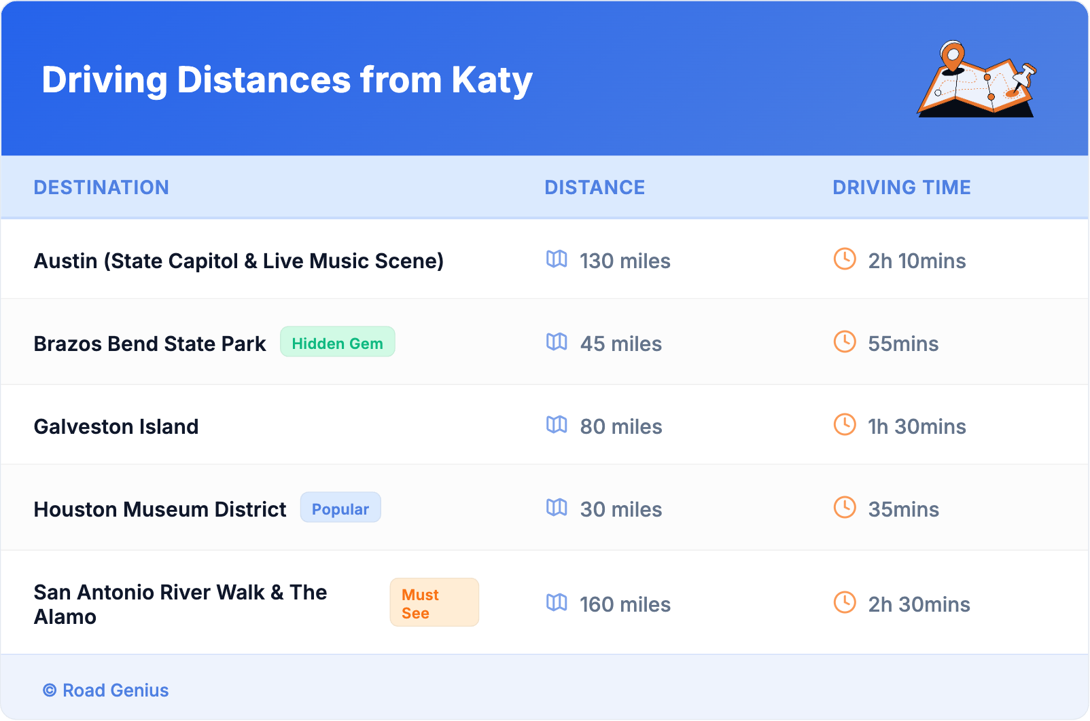The height and width of the screenshot is (721, 1090).
Task: Select the Popular badge
Action: 340,509
